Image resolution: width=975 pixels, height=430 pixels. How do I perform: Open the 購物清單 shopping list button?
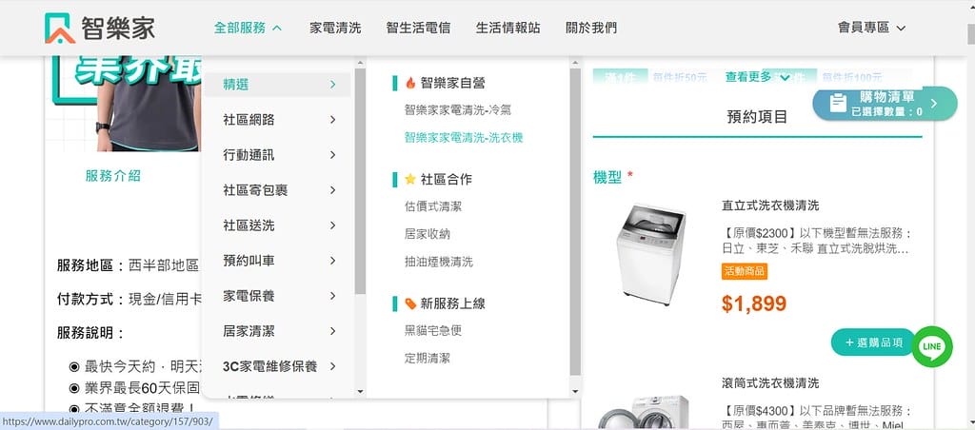885,104
